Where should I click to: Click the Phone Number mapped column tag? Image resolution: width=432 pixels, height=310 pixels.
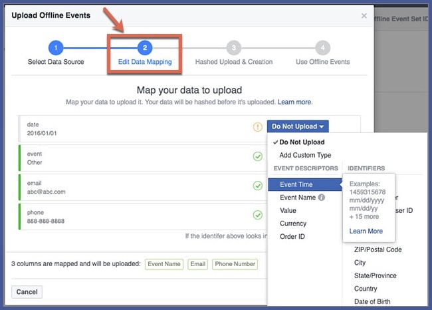(235, 264)
